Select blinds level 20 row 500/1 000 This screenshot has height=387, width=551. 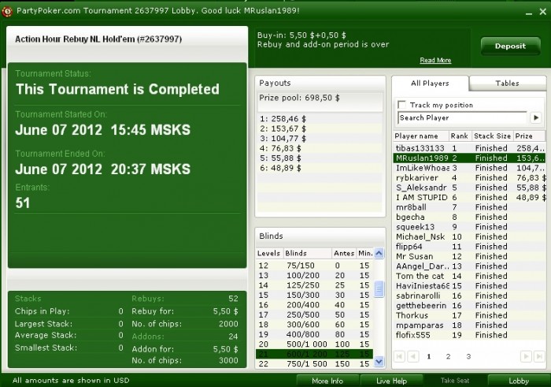[x=315, y=344]
